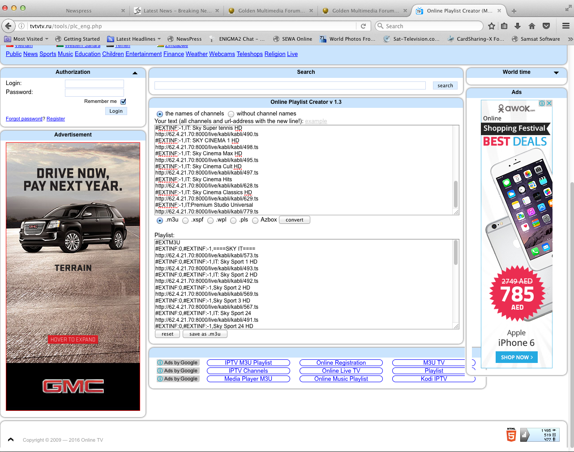Click the browser back arrow button
Viewport: 574px width, 452px height.
tap(8, 26)
